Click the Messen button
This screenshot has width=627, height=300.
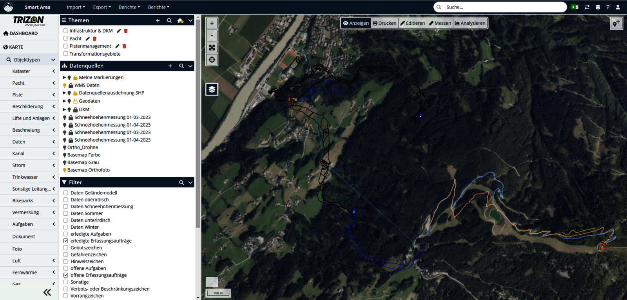(440, 23)
